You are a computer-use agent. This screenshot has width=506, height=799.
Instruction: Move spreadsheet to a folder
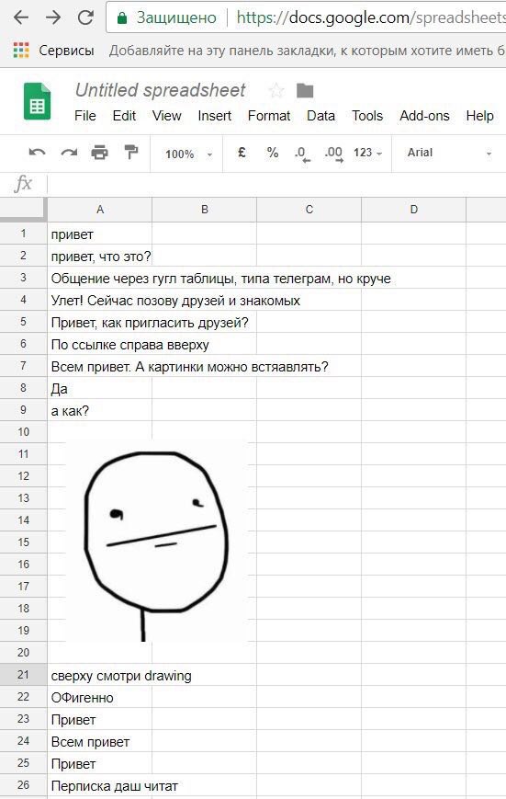coord(305,91)
